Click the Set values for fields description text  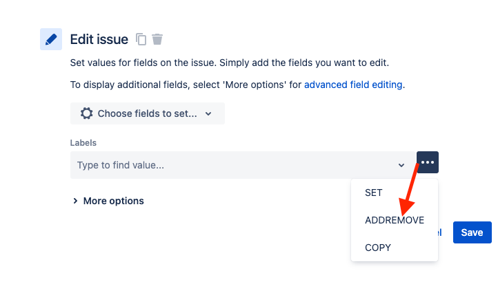pos(229,63)
